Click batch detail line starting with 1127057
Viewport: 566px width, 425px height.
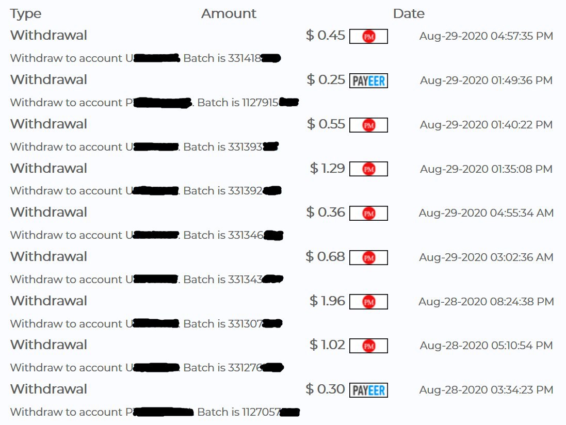[155, 412]
